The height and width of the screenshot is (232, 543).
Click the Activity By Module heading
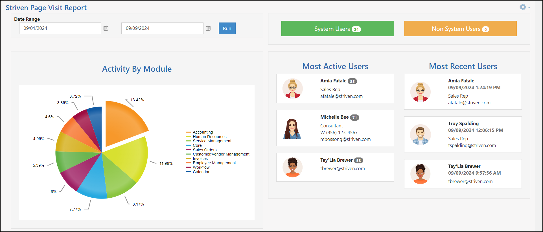[x=137, y=69]
